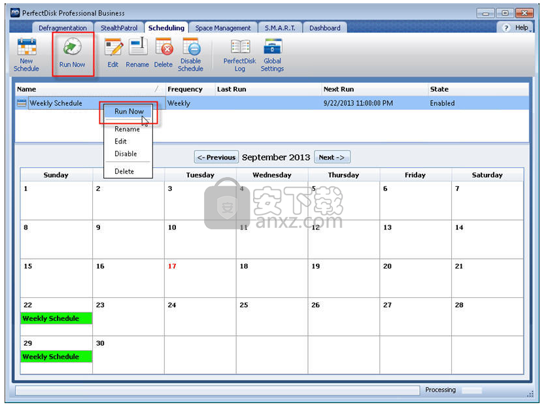Click the Sunday column header
The width and height of the screenshot is (550, 409).
click(56, 175)
